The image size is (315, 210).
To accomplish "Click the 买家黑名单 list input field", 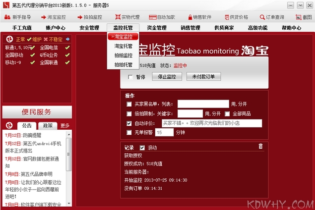I will (x=203, y=104).
